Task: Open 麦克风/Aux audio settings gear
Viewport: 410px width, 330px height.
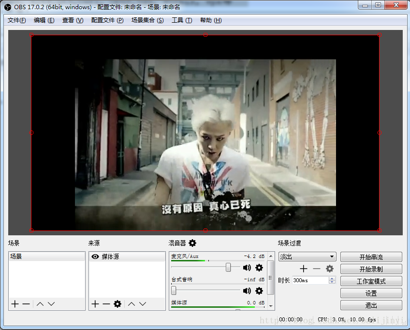Action: (259, 268)
